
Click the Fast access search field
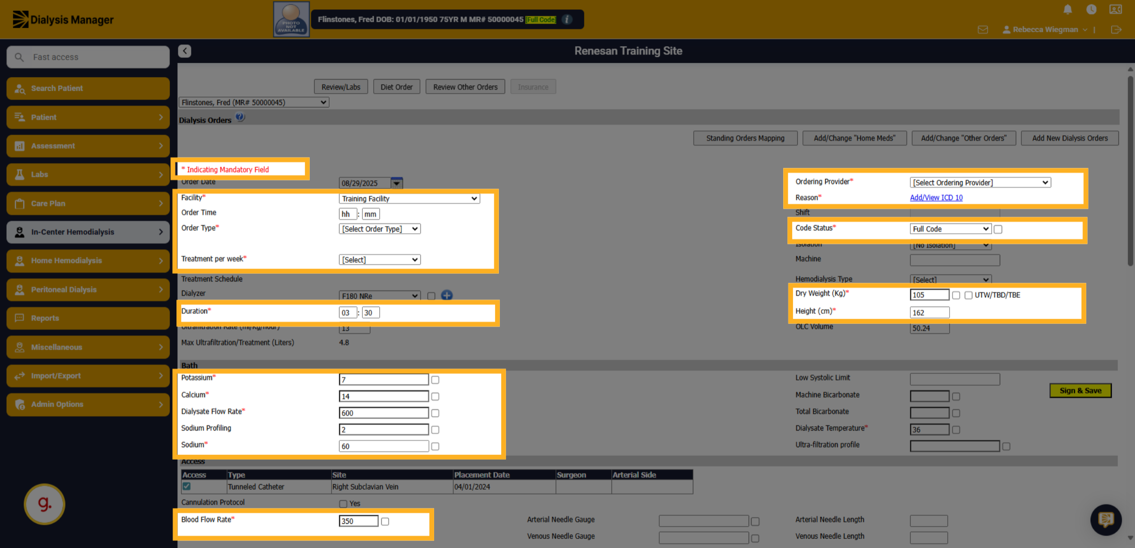(x=88, y=57)
